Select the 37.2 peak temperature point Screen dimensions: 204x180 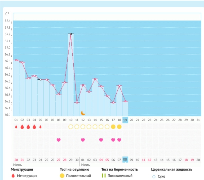[71, 34]
